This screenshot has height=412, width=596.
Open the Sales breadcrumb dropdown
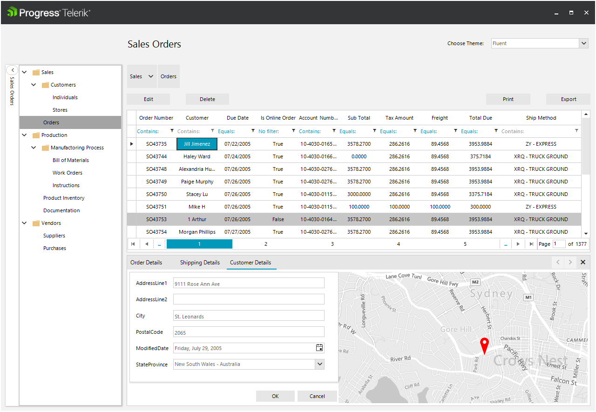[x=150, y=76]
